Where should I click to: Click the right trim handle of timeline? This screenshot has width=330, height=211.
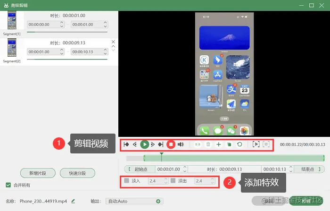(x=323, y=158)
